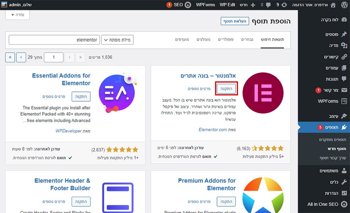
Task: Switch to the מועדפים tab
Action: coord(182,40)
